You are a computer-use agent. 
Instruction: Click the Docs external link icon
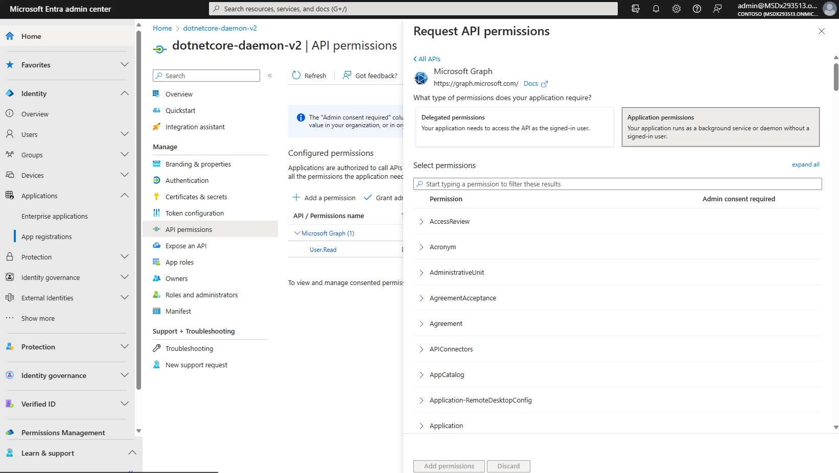coord(544,84)
